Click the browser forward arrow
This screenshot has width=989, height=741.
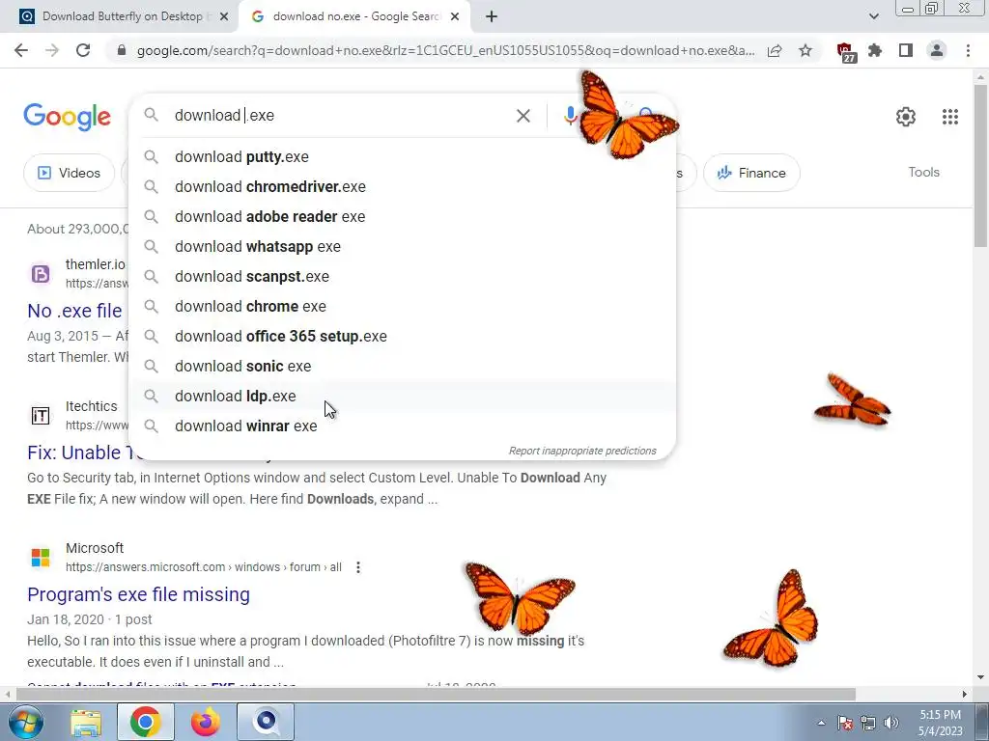[x=52, y=50]
